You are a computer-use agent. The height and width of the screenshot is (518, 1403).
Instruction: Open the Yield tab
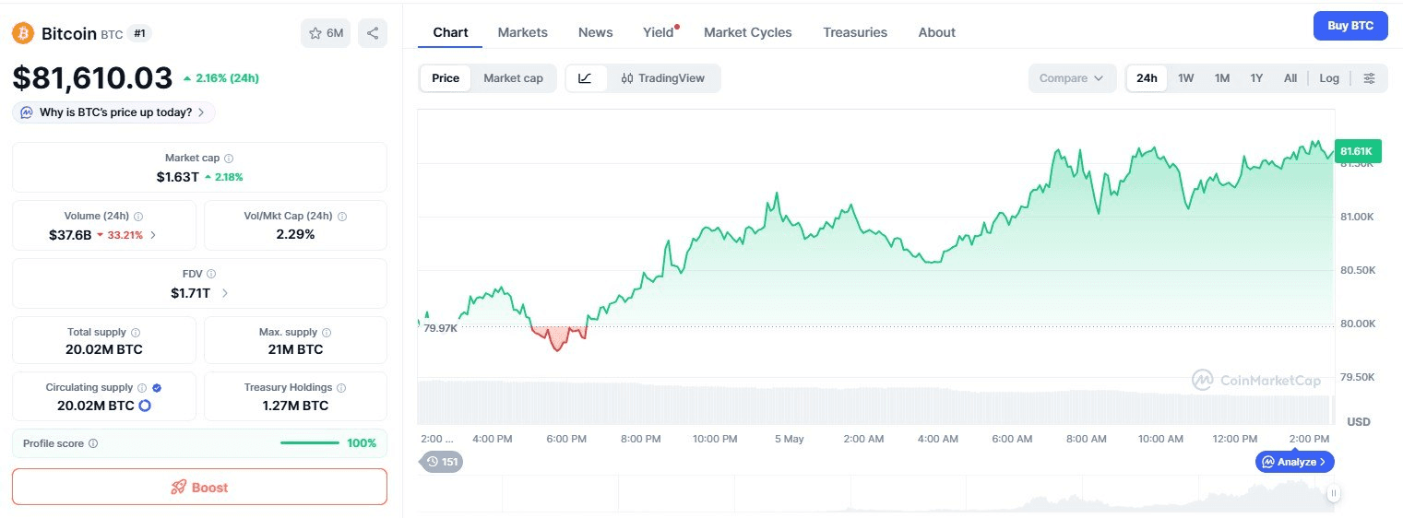[x=659, y=32]
